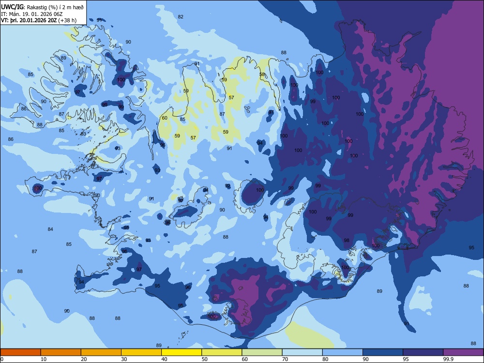Click the 20–30 amber legend swatch
The height and width of the screenshot is (363, 484).
tap(101, 352)
